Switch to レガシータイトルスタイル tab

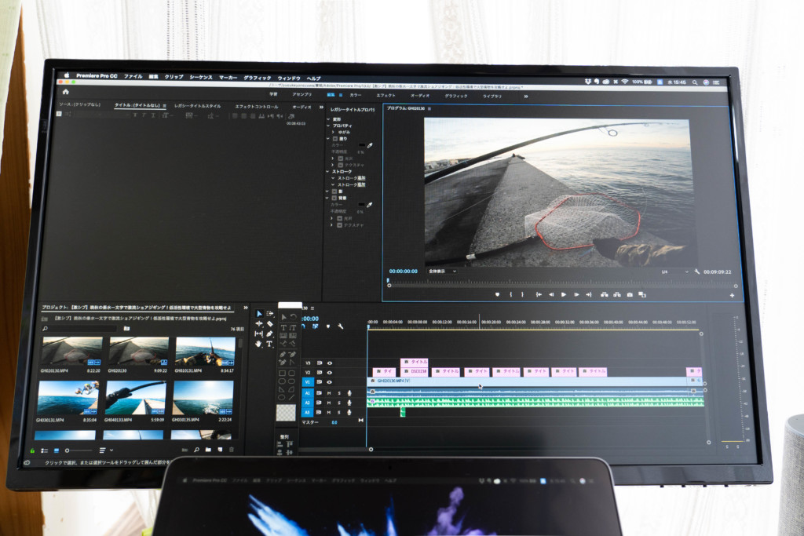click(197, 106)
